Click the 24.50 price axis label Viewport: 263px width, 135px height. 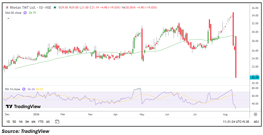[x=255, y=58]
